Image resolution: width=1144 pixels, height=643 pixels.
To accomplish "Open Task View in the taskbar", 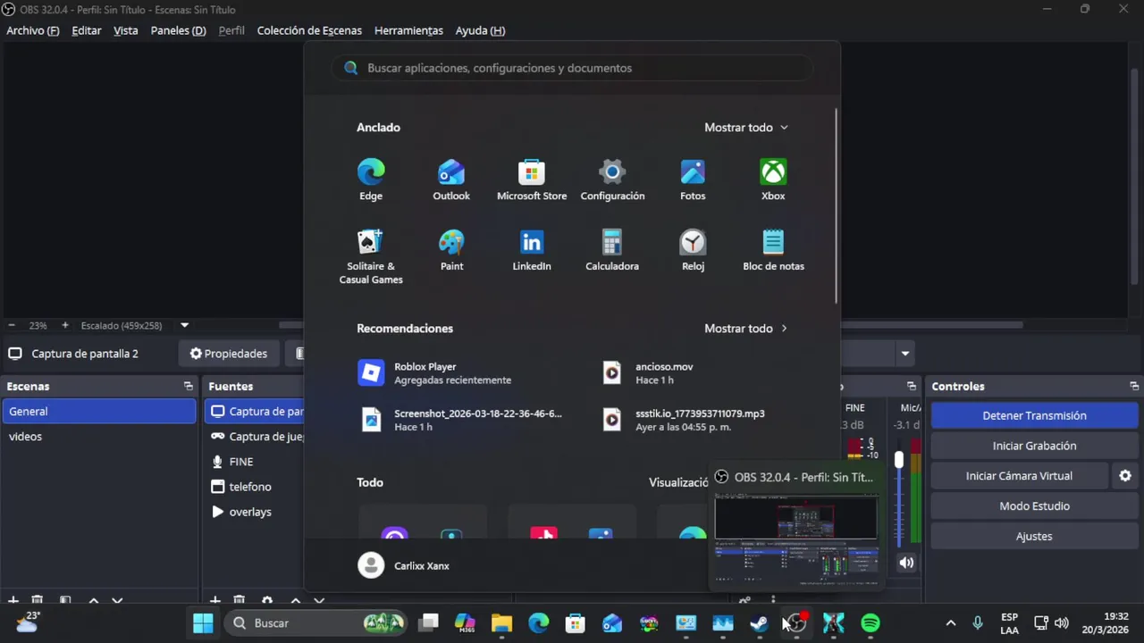I will coord(428,623).
